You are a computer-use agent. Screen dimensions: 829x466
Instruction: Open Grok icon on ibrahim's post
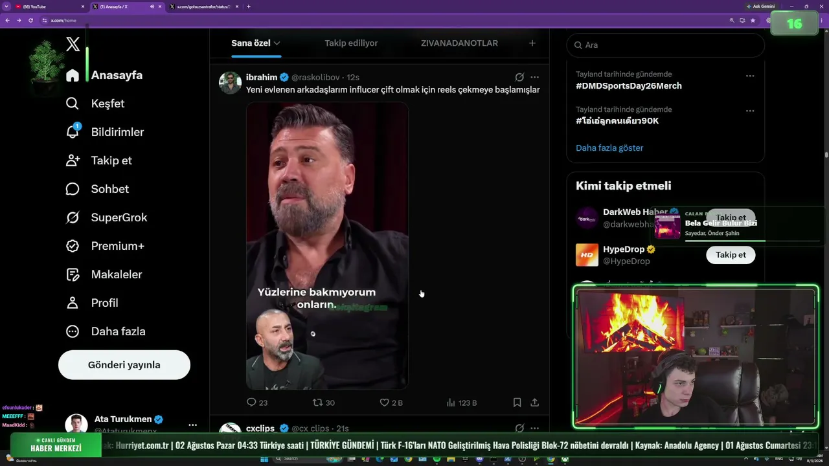[519, 77]
